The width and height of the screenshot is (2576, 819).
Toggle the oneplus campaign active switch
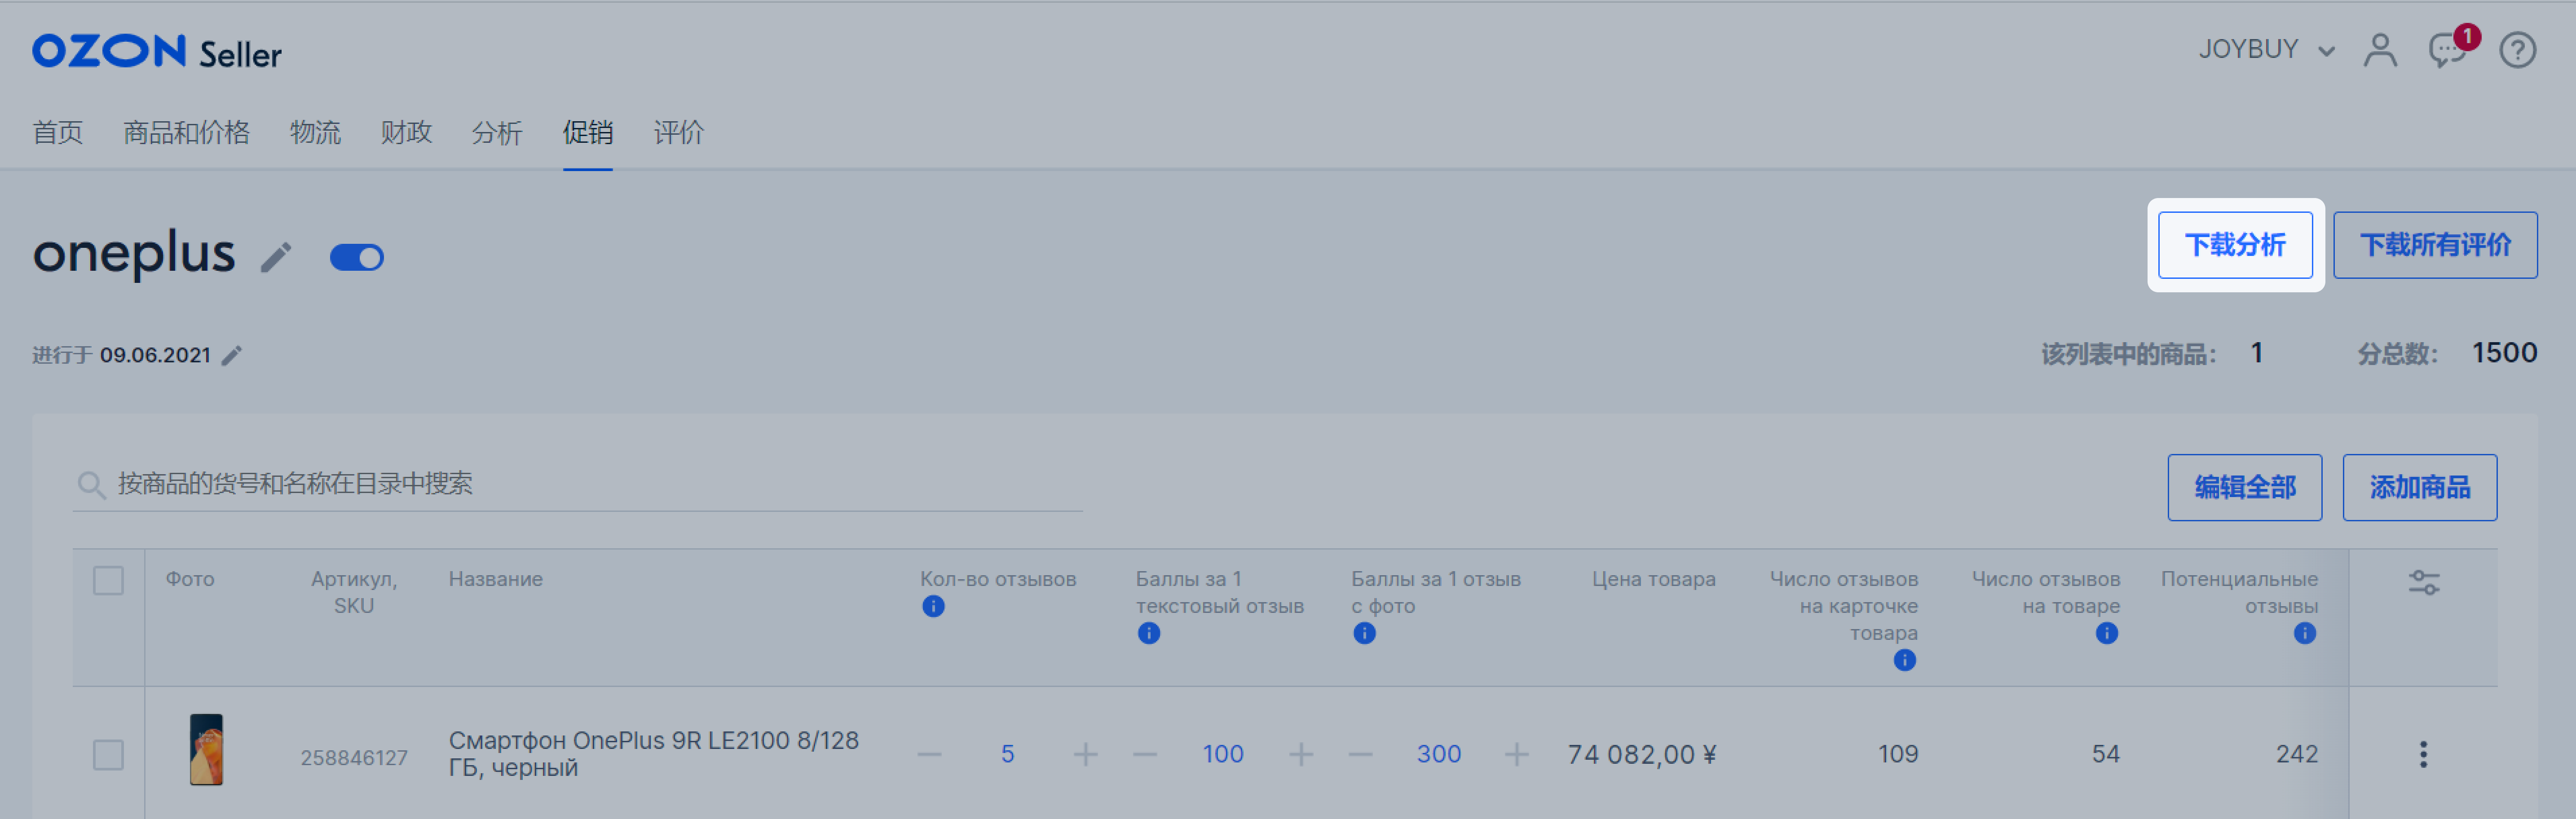pos(357,258)
